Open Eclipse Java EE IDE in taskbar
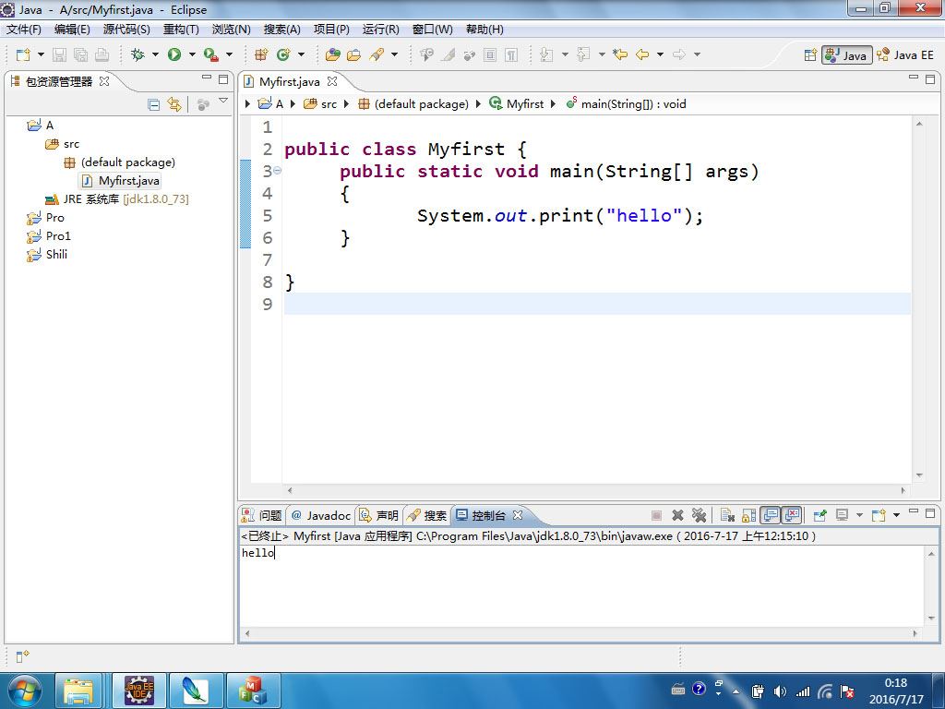Viewport: 945px width, 709px height. click(x=139, y=691)
